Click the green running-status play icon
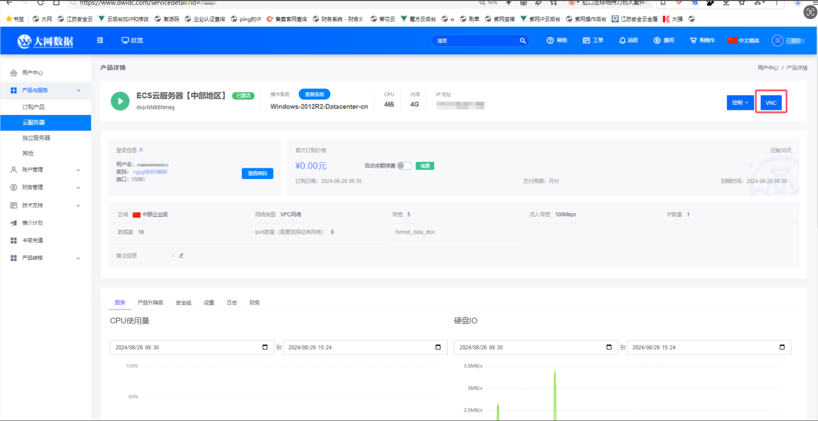The image size is (818, 421). [120, 101]
